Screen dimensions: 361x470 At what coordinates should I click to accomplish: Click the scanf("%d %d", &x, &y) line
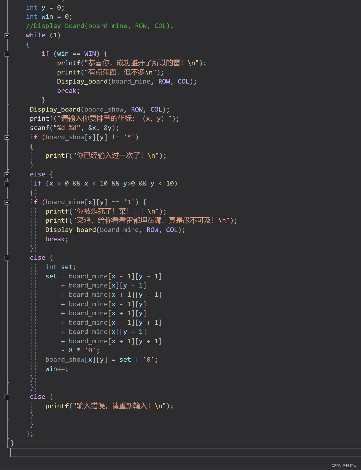tap(74, 128)
